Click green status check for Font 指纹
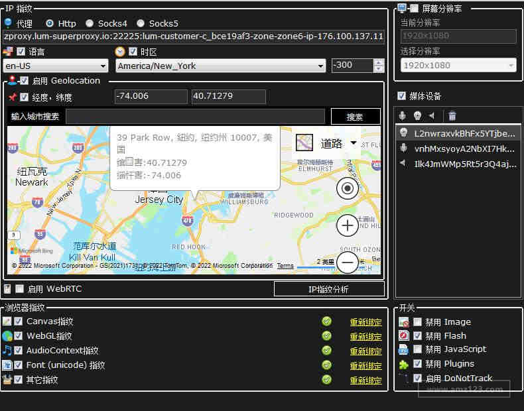Viewport: 524px width, 411px height. [327, 365]
